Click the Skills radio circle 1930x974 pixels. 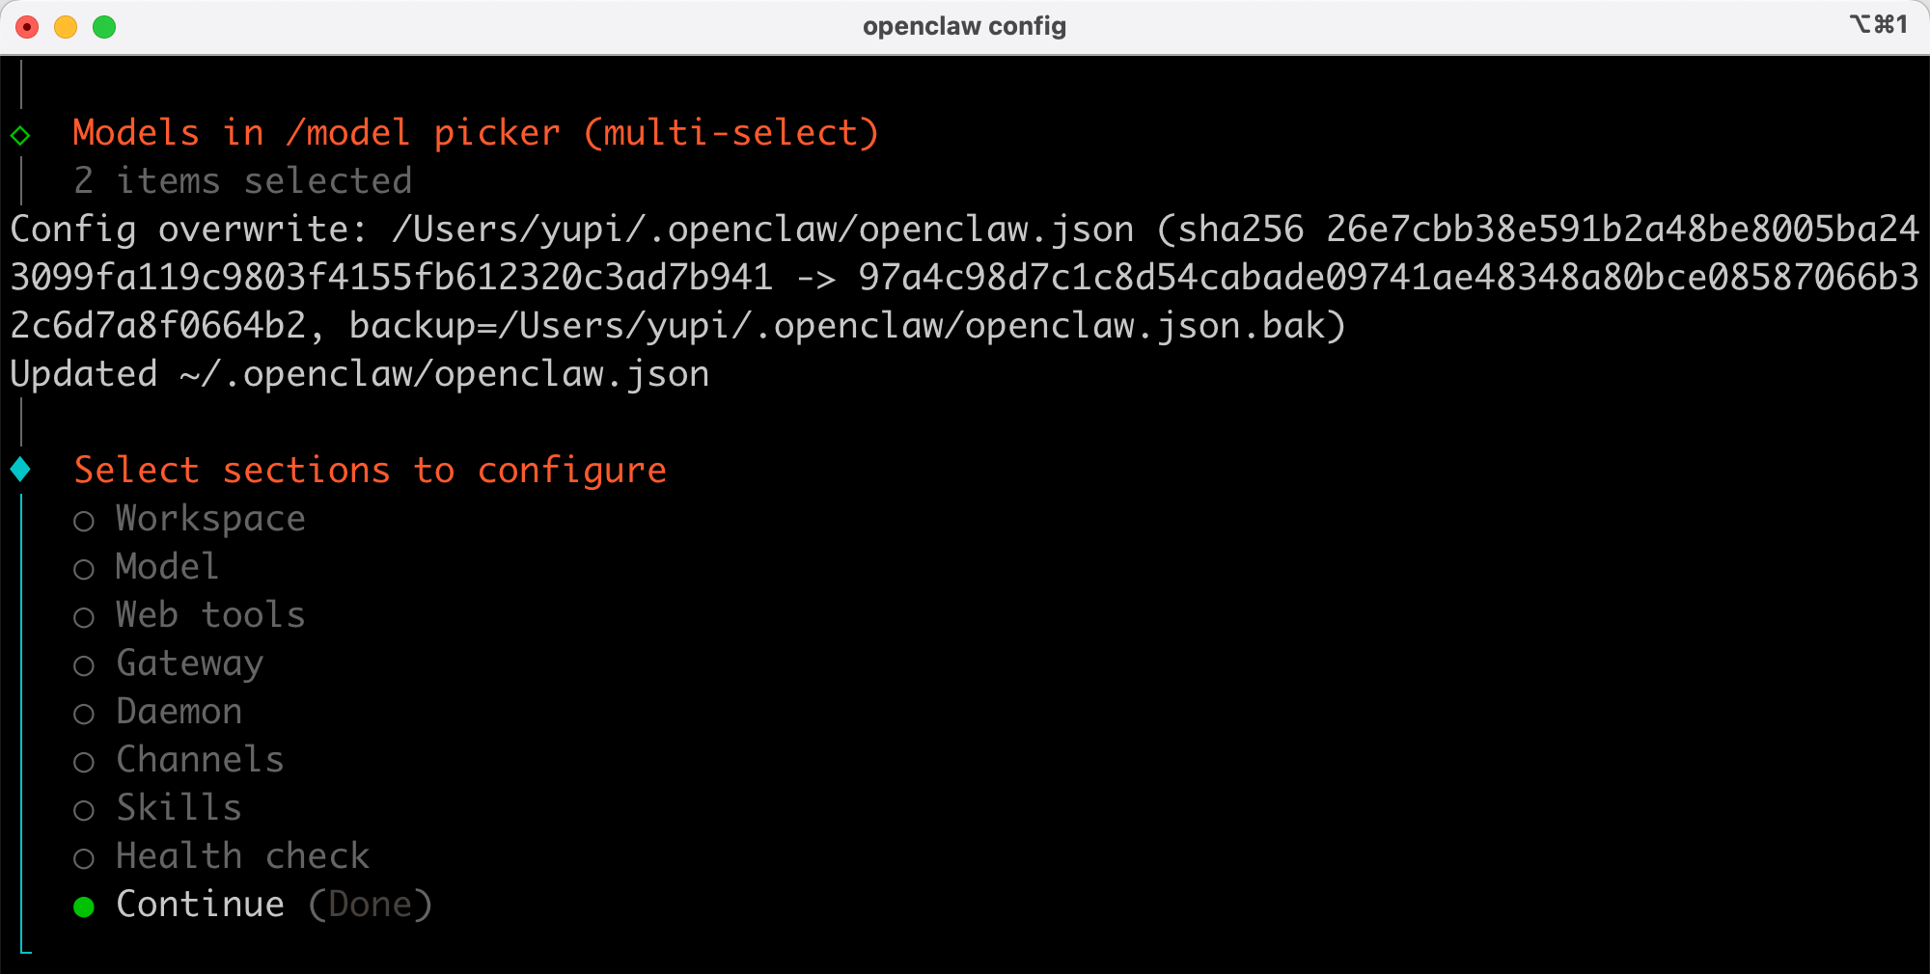click(x=84, y=810)
